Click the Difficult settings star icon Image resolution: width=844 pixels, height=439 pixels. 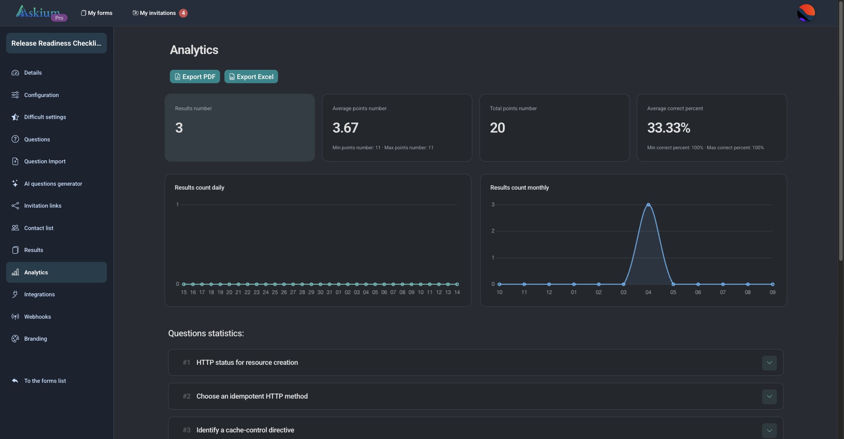(15, 117)
